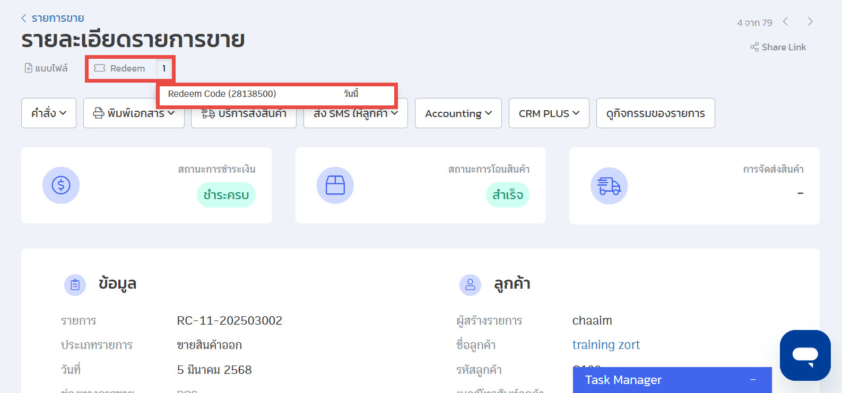Go to previous record arrow
Screen dimensions: 842x393
click(x=786, y=22)
